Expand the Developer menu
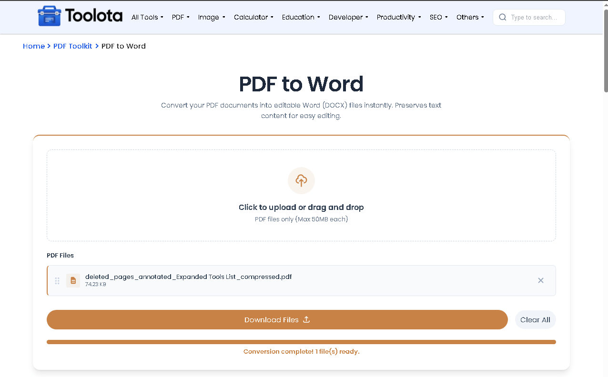Screen dimensions: 608x377 tap(348, 17)
